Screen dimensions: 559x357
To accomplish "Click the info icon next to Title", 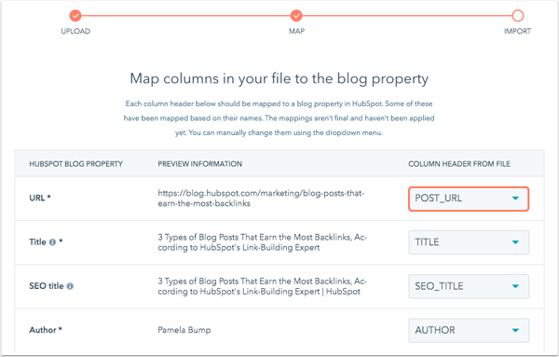I will click(52, 242).
